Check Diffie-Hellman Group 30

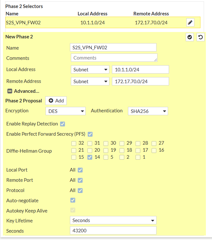(106, 143)
